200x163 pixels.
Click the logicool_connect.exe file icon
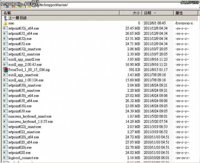click(5, 158)
